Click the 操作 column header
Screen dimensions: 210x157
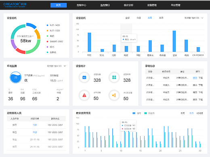click(x=198, y=72)
